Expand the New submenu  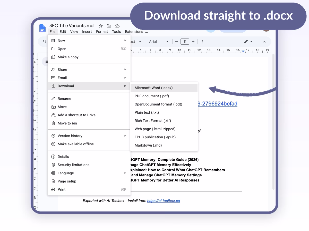pyautogui.click(x=89, y=41)
